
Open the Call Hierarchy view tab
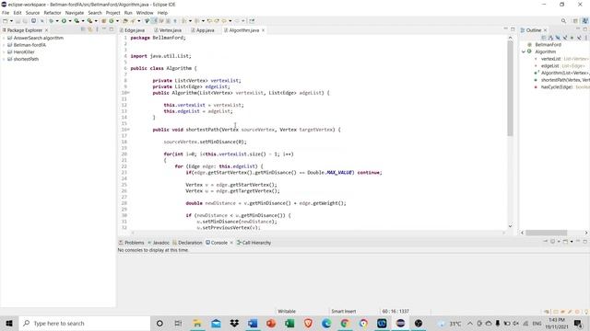254,243
